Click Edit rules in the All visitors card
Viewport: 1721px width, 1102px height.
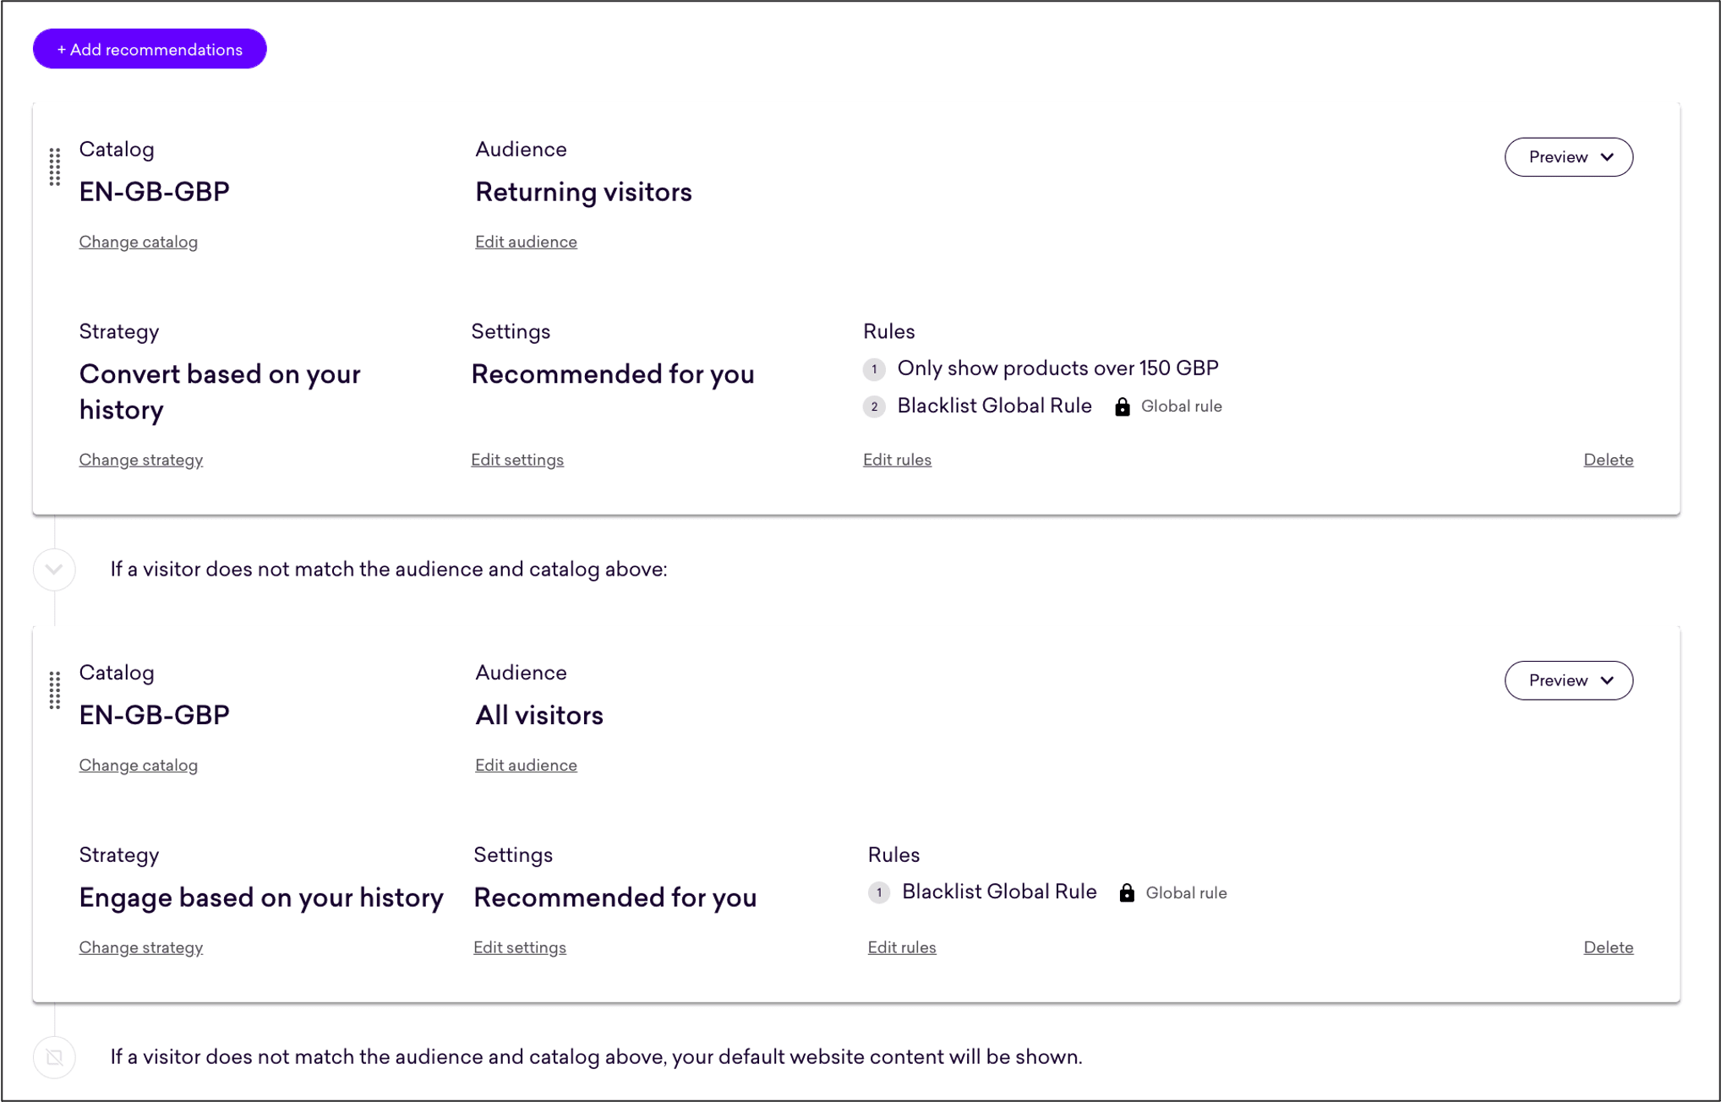902,947
